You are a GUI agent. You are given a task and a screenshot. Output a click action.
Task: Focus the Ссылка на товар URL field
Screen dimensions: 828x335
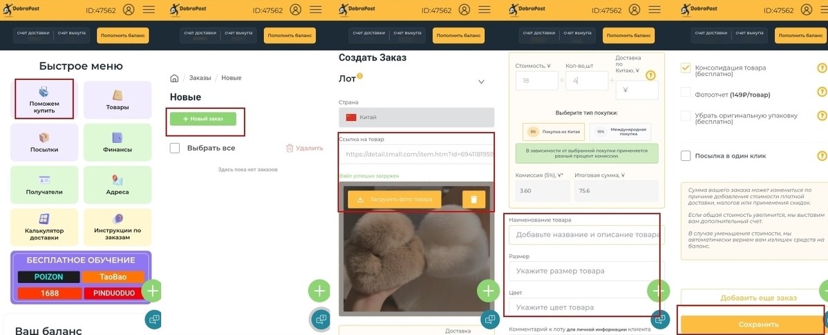pos(416,155)
